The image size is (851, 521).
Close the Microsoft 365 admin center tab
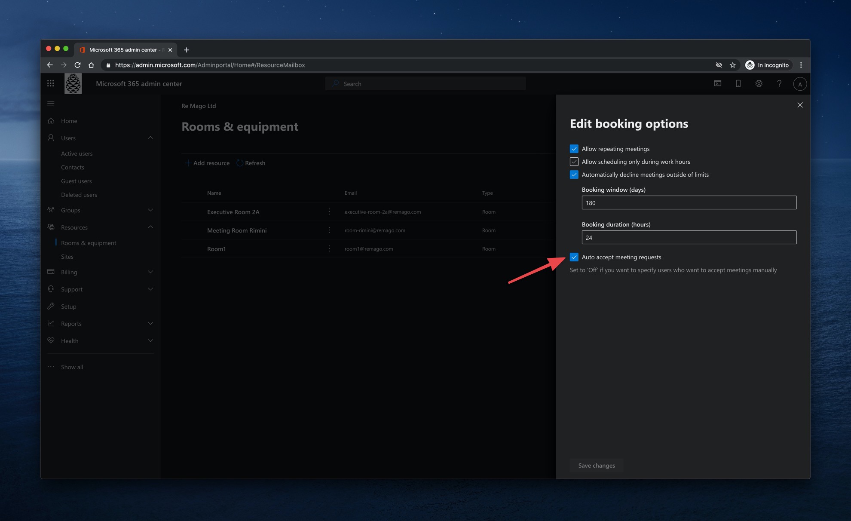click(x=170, y=50)
